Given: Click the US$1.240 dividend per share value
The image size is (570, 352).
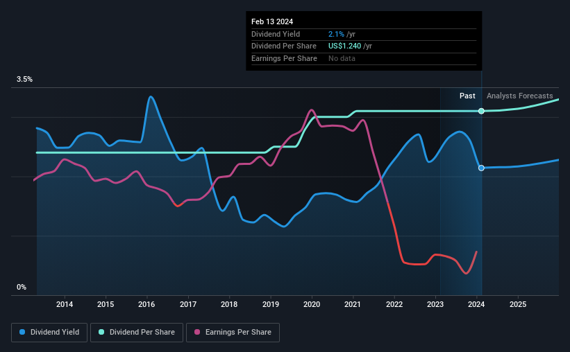Looking at the screenshot, I should click(344, 46).
